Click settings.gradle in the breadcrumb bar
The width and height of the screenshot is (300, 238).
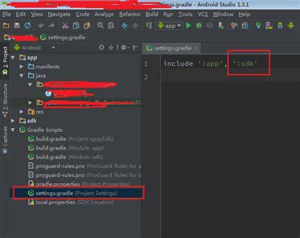[x=63, y=37]
